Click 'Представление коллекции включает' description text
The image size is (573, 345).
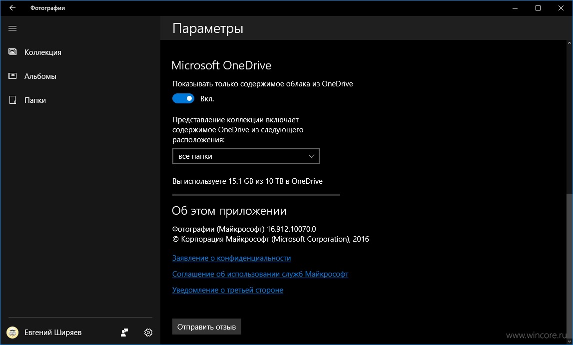(x=238, y=130)
